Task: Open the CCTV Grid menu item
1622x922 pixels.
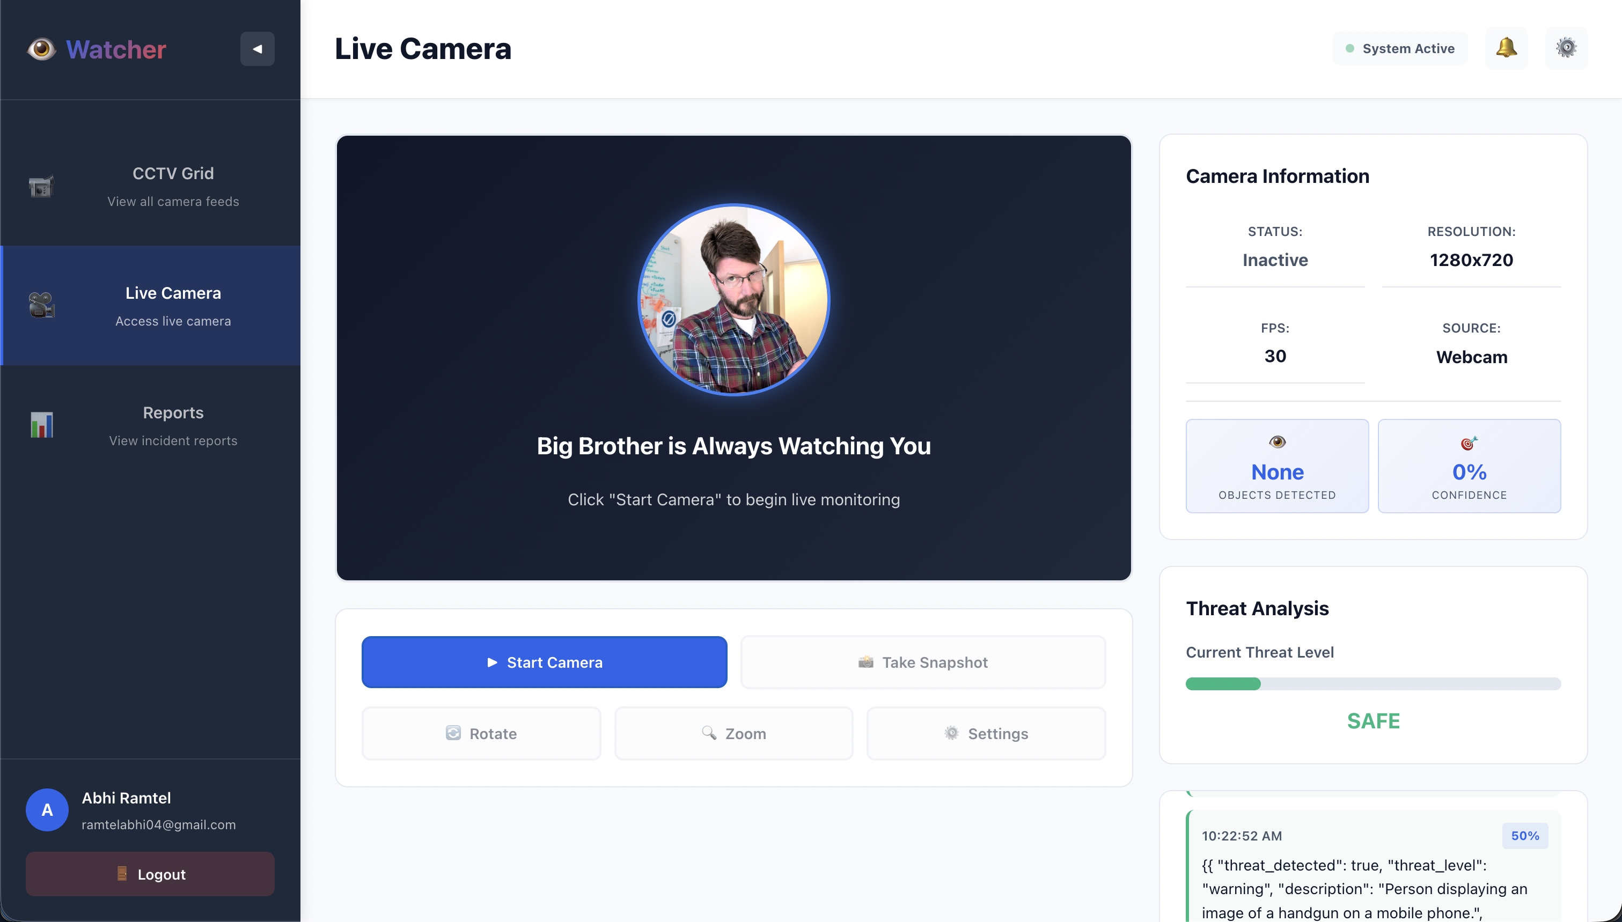Action: pos(173,186)
